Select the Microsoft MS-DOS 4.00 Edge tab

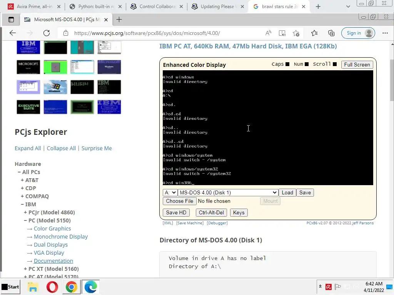click(x=66, y=20)
